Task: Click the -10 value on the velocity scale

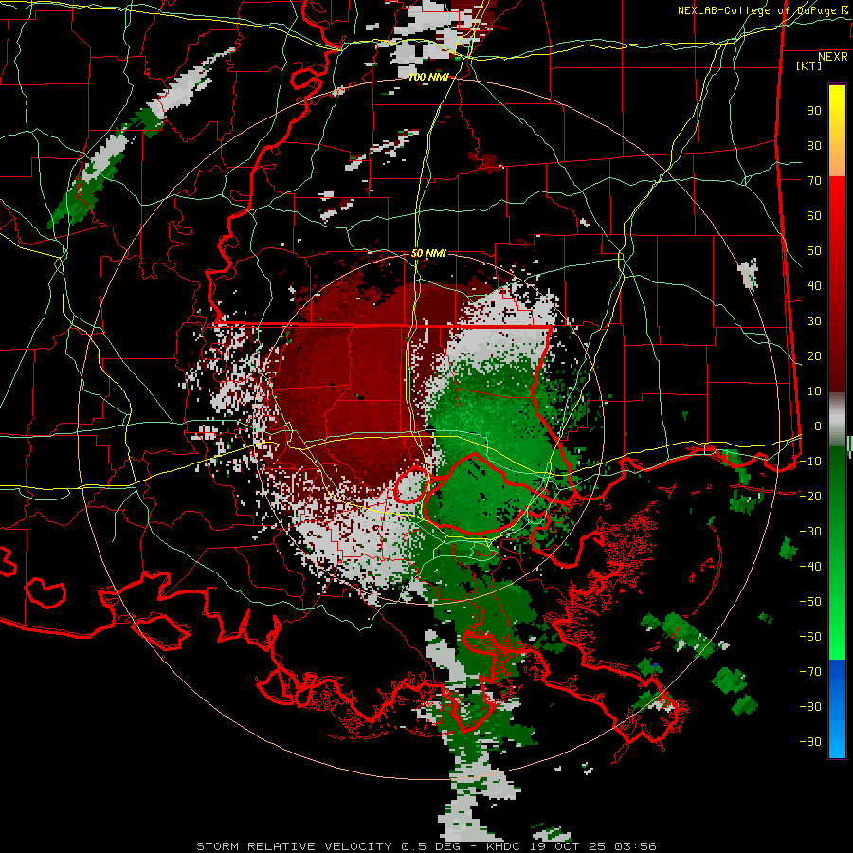Action: (810, 462)
